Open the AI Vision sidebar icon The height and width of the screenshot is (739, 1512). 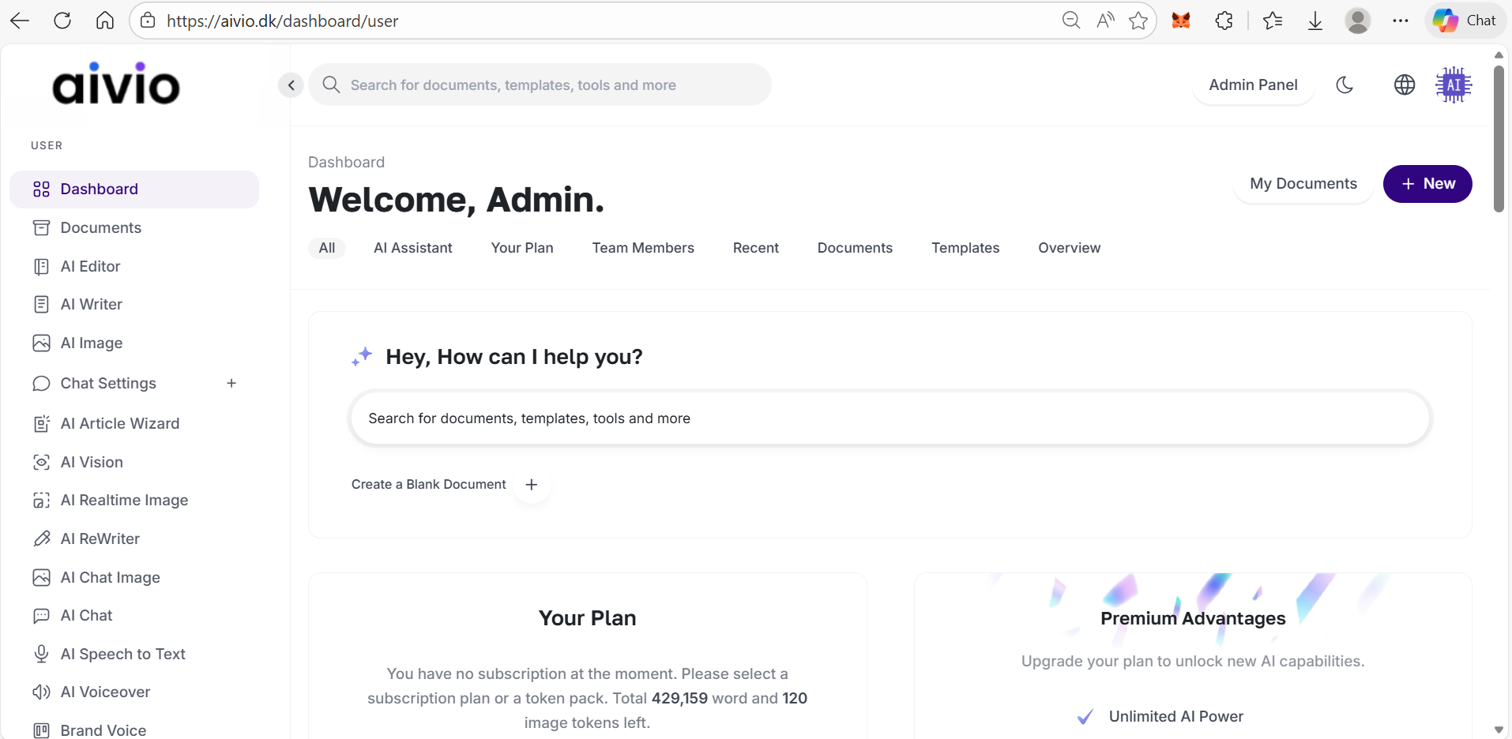pos(41,462)
